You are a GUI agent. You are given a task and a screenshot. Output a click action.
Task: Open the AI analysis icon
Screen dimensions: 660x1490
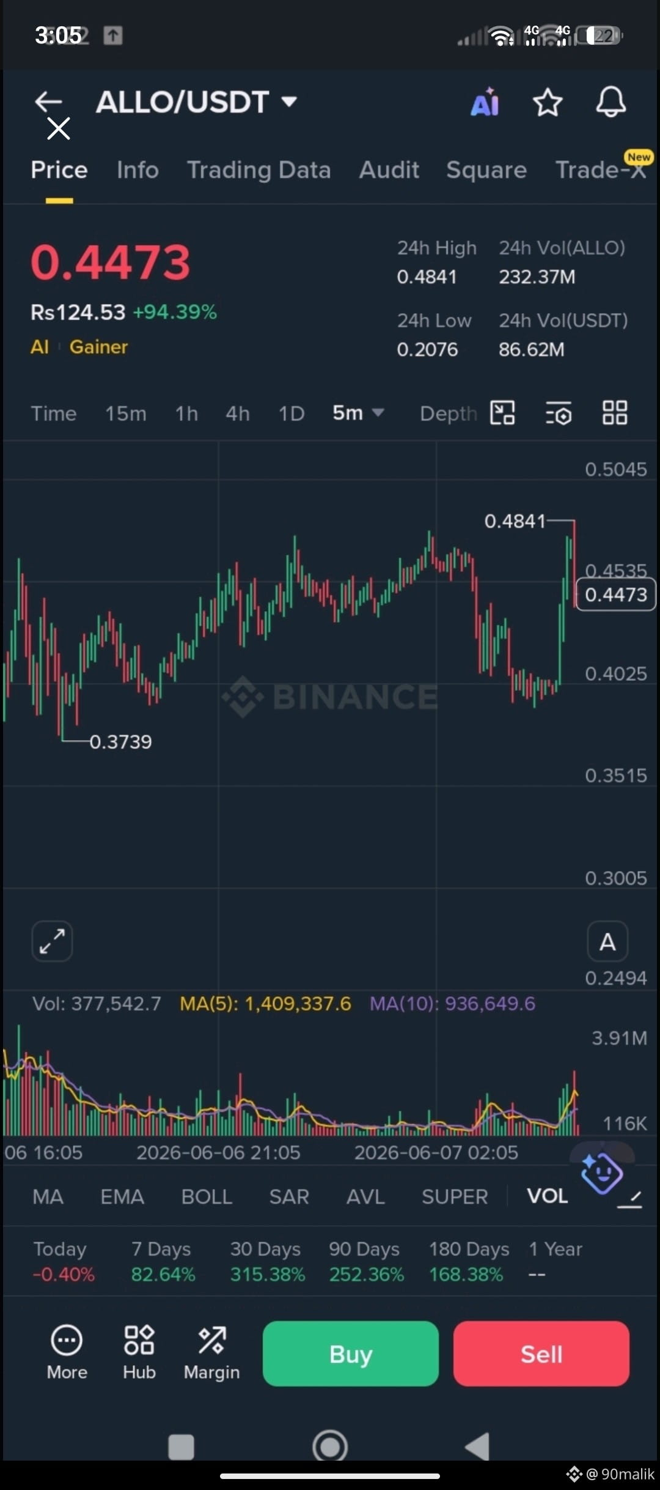(485, 102)
